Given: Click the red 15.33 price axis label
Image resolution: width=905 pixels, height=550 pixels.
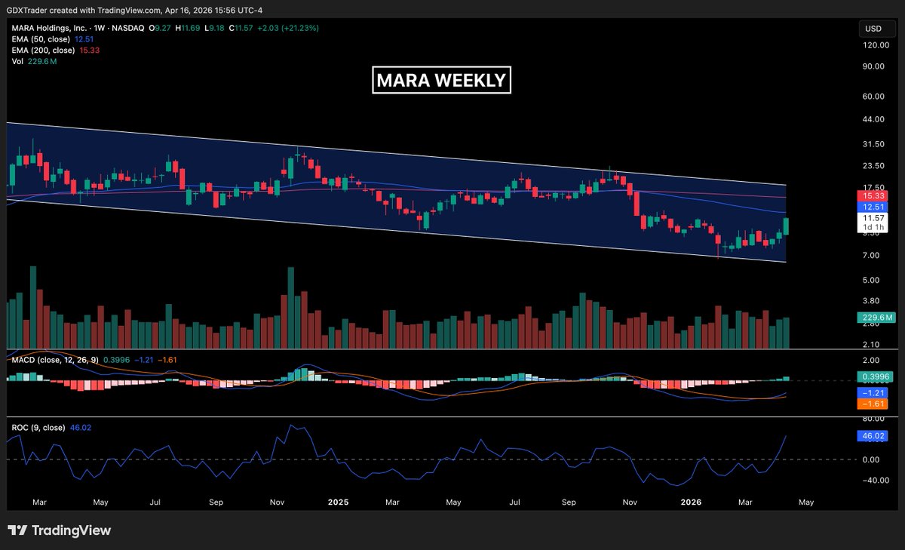Looking at the screenshot, I should tap(873, 195).
